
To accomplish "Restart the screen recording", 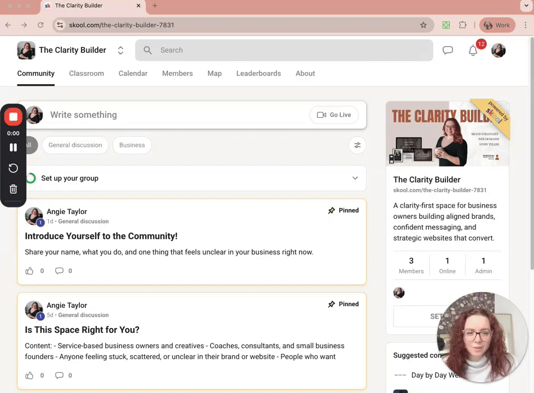I will pos(13,168).
